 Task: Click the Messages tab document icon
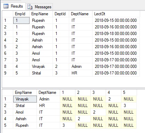coord(30,7)
